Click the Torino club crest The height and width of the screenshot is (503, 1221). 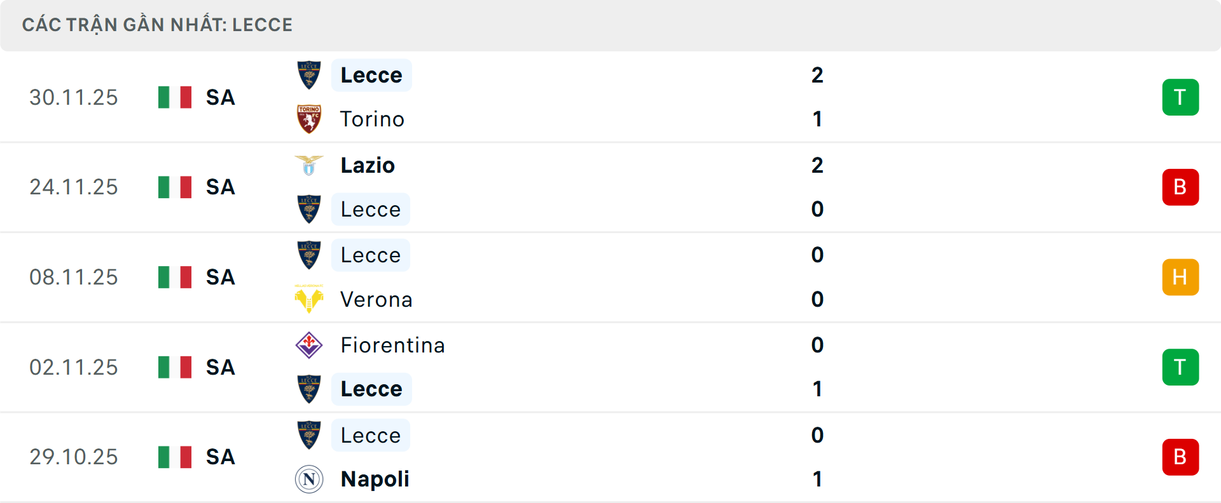[309, 119]
